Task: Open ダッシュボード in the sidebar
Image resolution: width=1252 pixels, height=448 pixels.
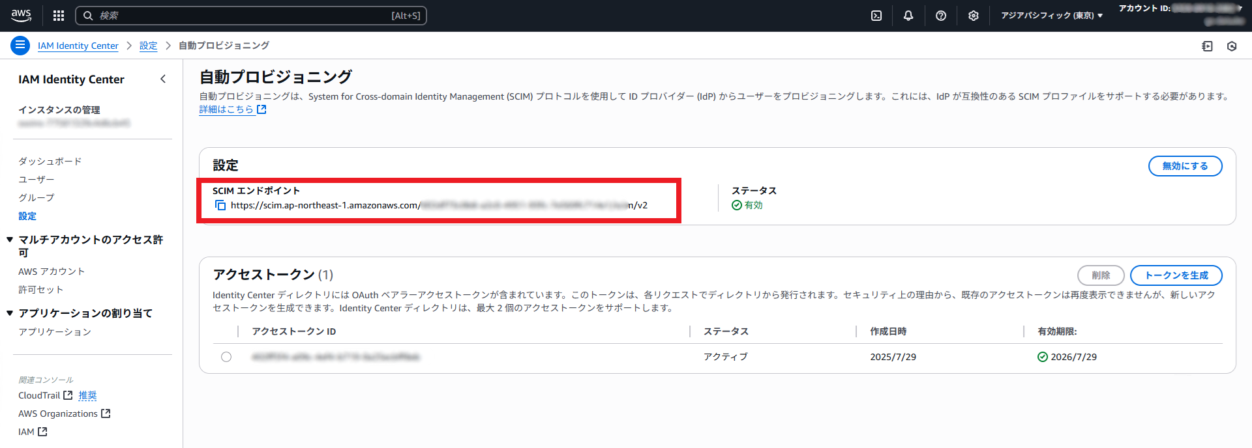Action: [50, 161]
